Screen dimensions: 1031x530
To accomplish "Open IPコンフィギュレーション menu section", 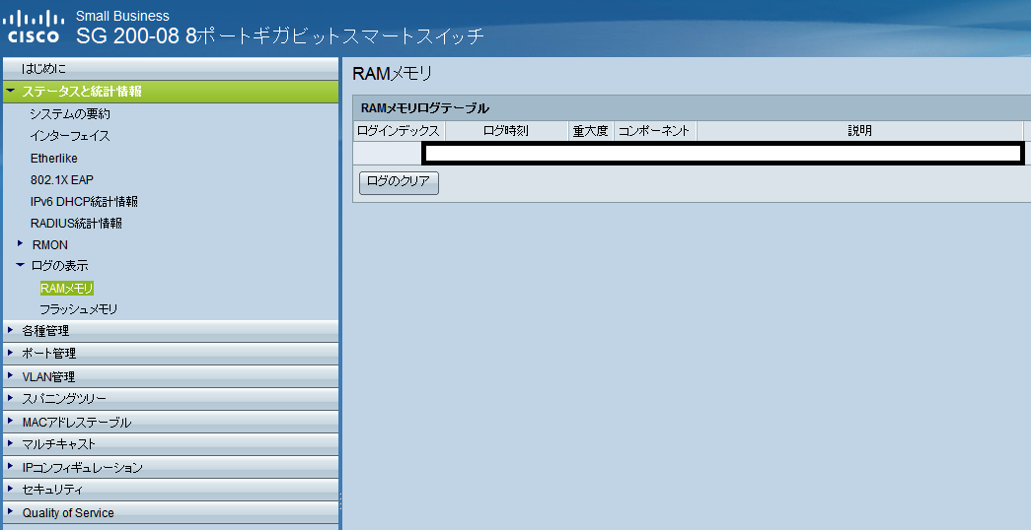I will [171, 467].
